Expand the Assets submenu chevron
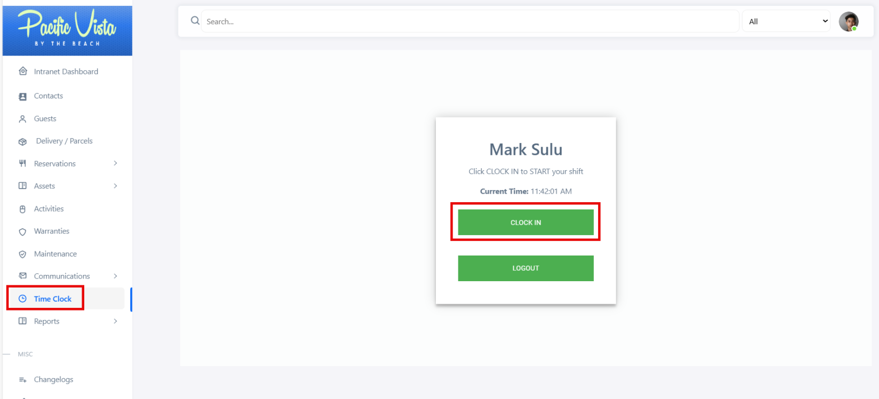Viewport: 879px width, 399px height. [116, 186]
